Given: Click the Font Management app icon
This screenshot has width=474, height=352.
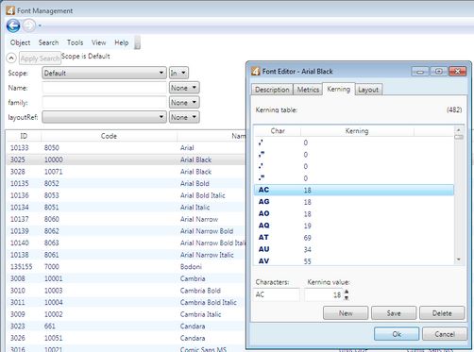Looking at the screenshot, I should tap(10, 10).
